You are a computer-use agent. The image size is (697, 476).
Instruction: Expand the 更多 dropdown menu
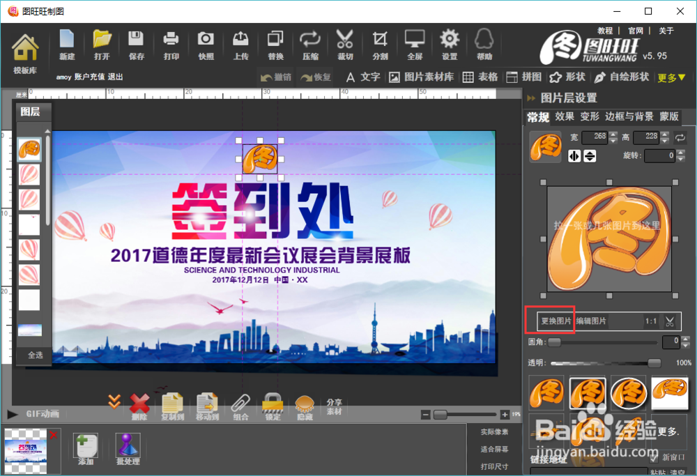pos(671,78)
